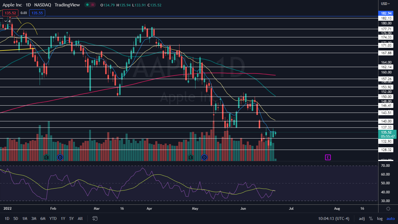Click the open value O134.79 in header

(x=107, y=5)
